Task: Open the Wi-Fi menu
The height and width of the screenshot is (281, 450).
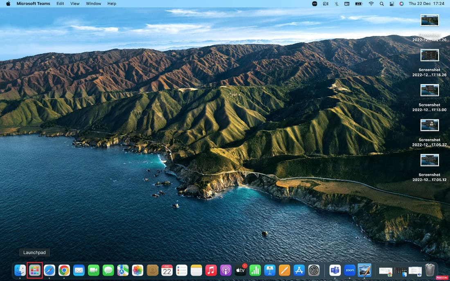Action: coord(371,4)
